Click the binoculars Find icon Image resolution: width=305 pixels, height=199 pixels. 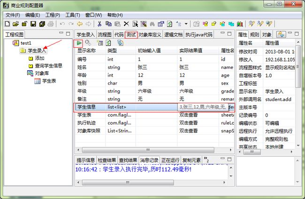click(x=152, y=24)
